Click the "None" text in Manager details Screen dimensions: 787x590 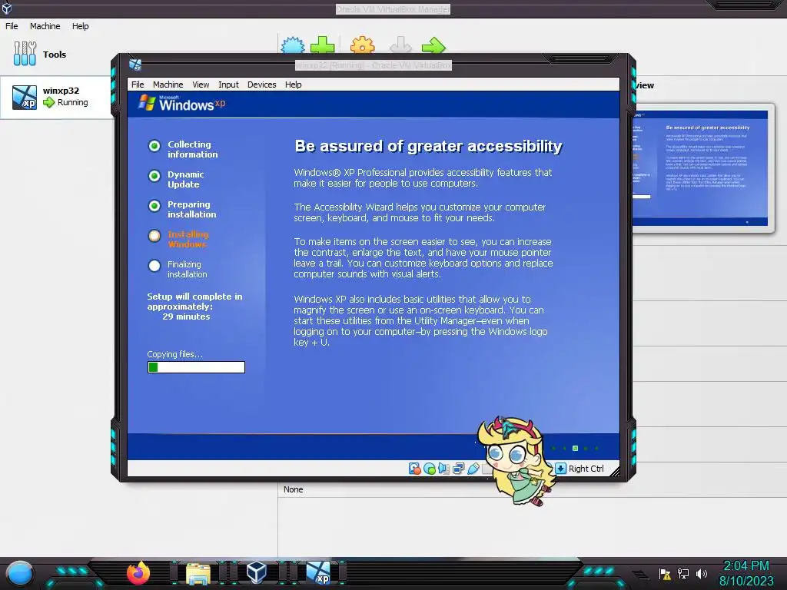293,489
